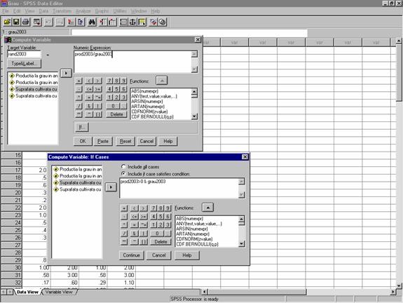Click Help in the If Cases dialog
The width and height of the screenshot is (403, 303).
coord(187,255)
